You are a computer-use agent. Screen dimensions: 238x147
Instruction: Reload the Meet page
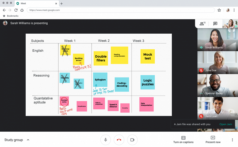(x=16, y=10)
